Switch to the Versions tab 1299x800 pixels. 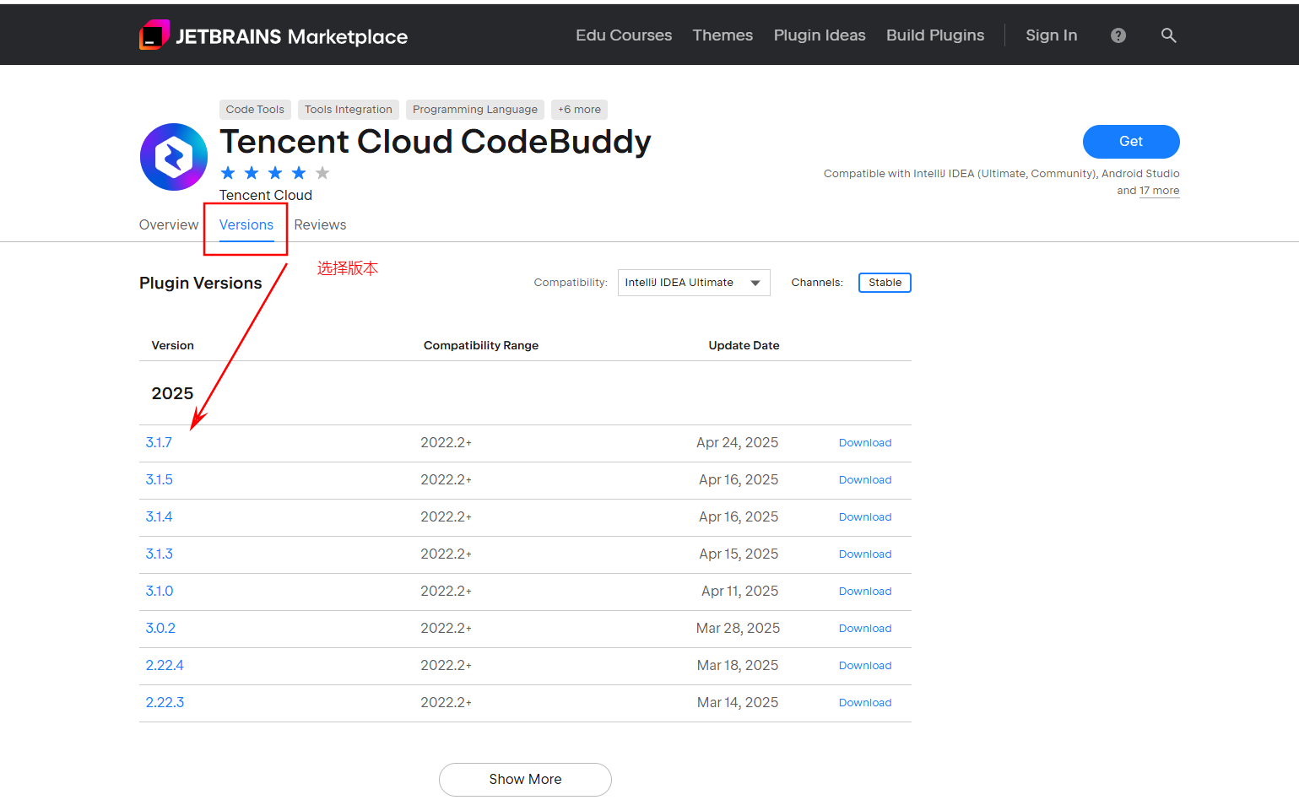point(246,224)
